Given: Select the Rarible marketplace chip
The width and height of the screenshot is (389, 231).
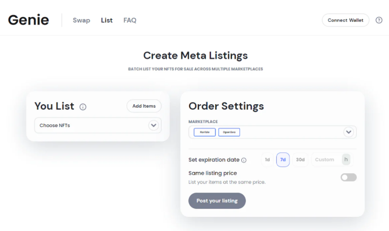Looking at the screenshot, I should pos(205,132).
